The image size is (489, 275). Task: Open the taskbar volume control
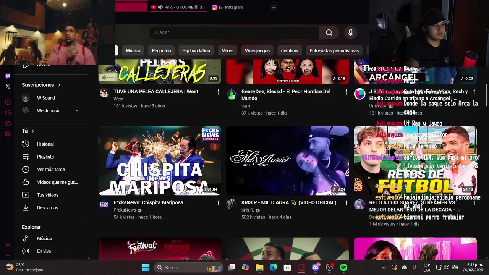(446, 267)
